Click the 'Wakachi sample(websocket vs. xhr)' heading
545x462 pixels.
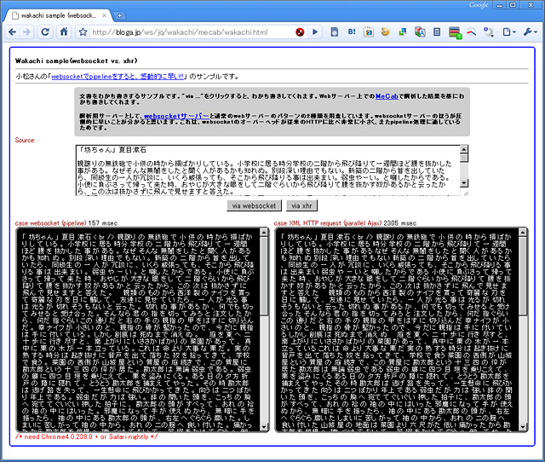tap(77, 61)
